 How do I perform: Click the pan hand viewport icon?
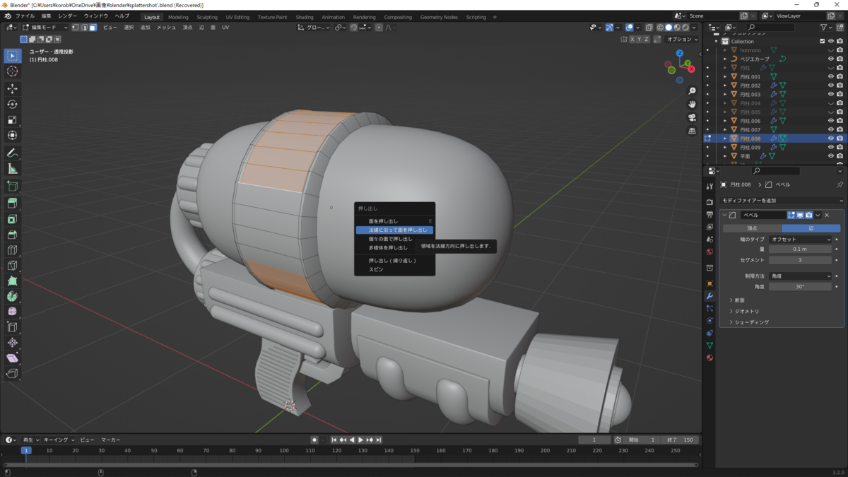(x=692, y=104)
